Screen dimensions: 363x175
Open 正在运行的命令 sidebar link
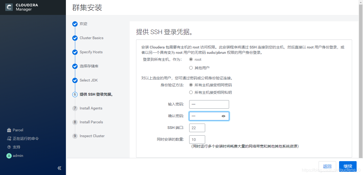(x=26, y=139)
